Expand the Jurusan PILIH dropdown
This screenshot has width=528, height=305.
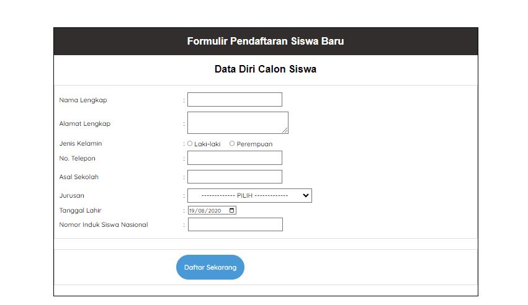pos(249,195)
